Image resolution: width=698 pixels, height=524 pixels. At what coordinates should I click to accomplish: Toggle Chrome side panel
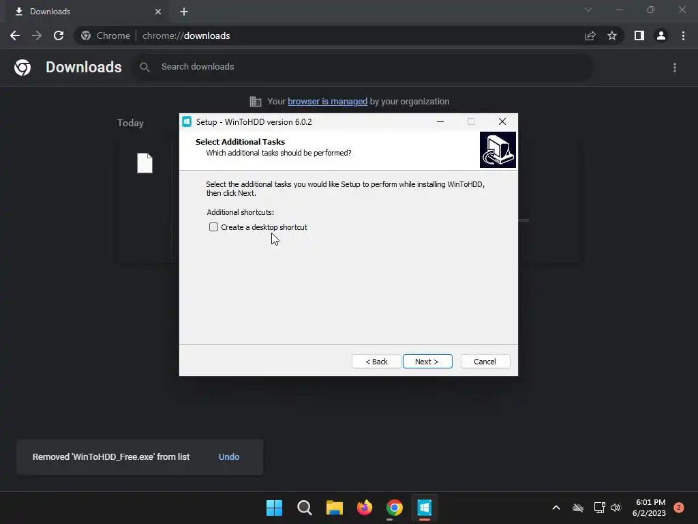coord(639,35)
